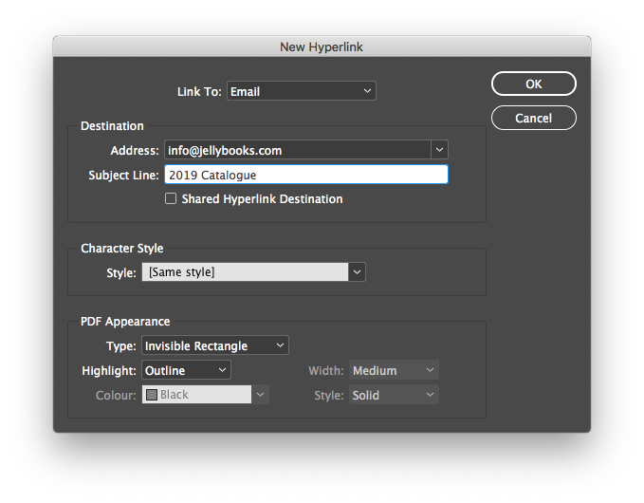Click the Shared Hyperlink Destination label
The height and width of the screenshot is (503, 644).
point(262,199)
